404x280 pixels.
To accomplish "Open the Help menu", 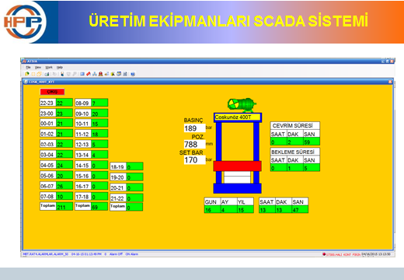I will click(x=60, y=68).
